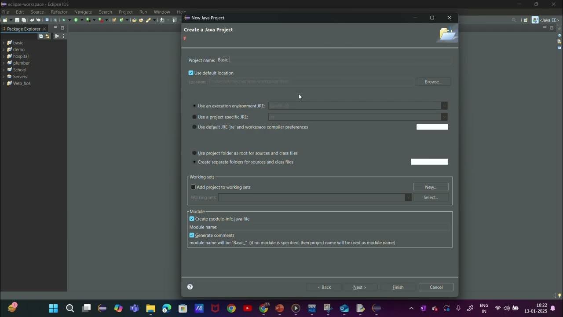Image resolution: width=563 pixels, height=317 pixels.
Task: Open Microsoft Edge from taskbar
Action: click(x=167, y=308)
